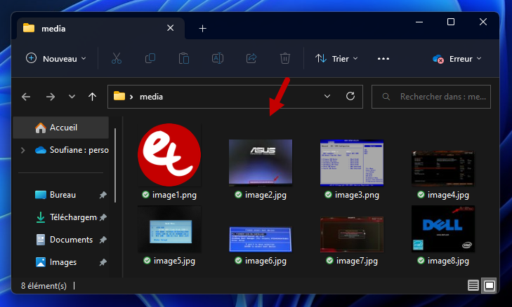Expand the Soufiane : perso tree node

pyautogui.click(x=23, y=150)
